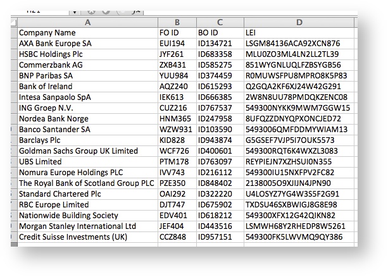This screenshot has height=277, width=388.
Task: Click FO ID cell 'JYF261'
Action: pos(177,54)
